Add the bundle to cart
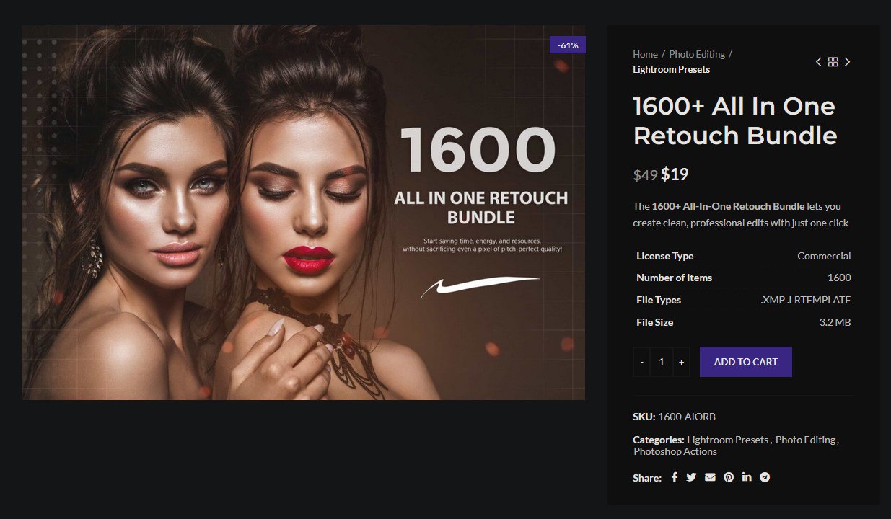 (746, 362)
